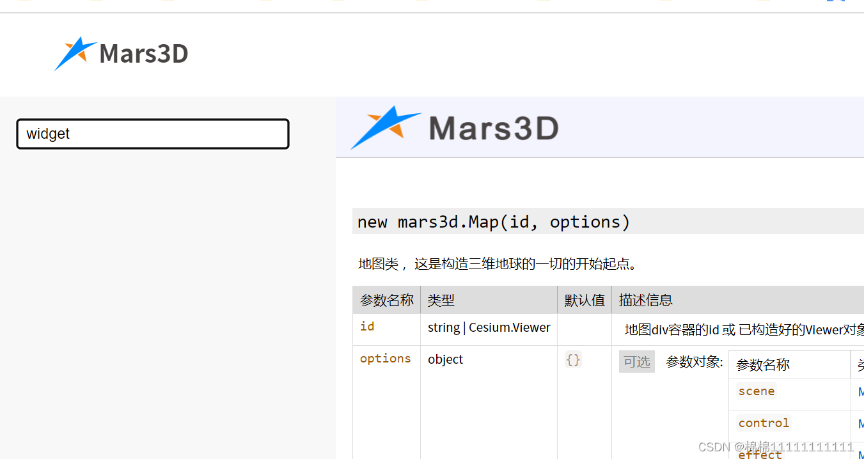The width and height of the screenshot is (864, 459).
Task: Click the "描述信息" column header
Action: pos(646,300)
